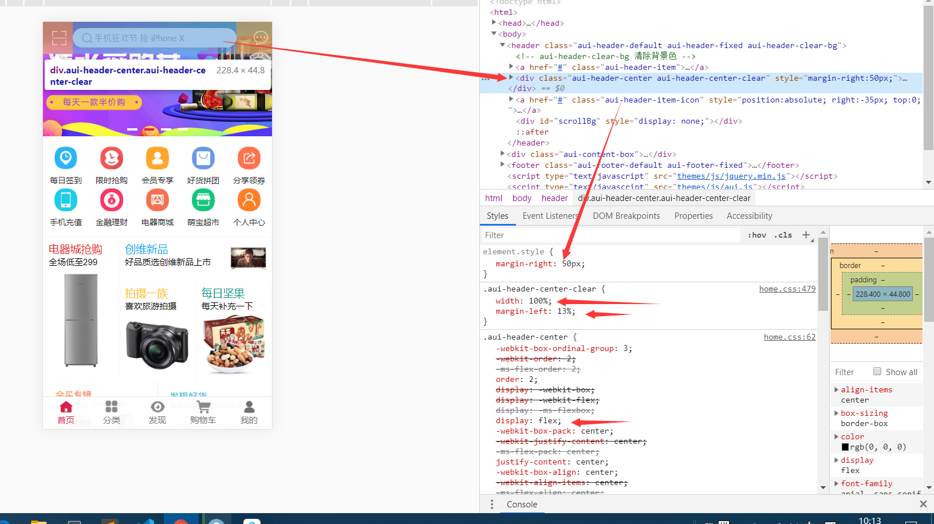Close the Console drawer
Screen dimensions: 934x524
pos(923,504)
